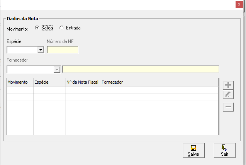
Task: Click the wide yellow Fornecedor name field
Action: 141,69
